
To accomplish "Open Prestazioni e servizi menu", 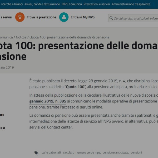I will click(x=97, y=4).
